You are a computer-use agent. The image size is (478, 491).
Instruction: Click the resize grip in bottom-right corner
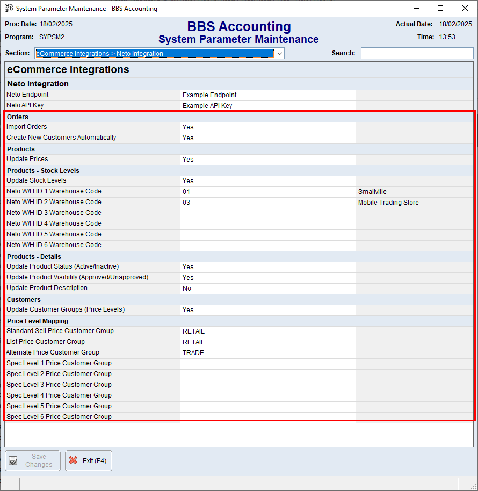point(474,488)
